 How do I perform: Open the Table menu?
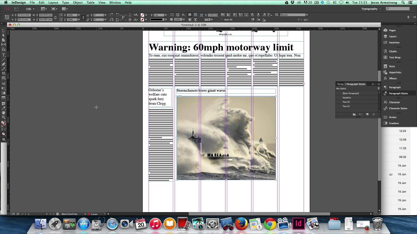91,3
